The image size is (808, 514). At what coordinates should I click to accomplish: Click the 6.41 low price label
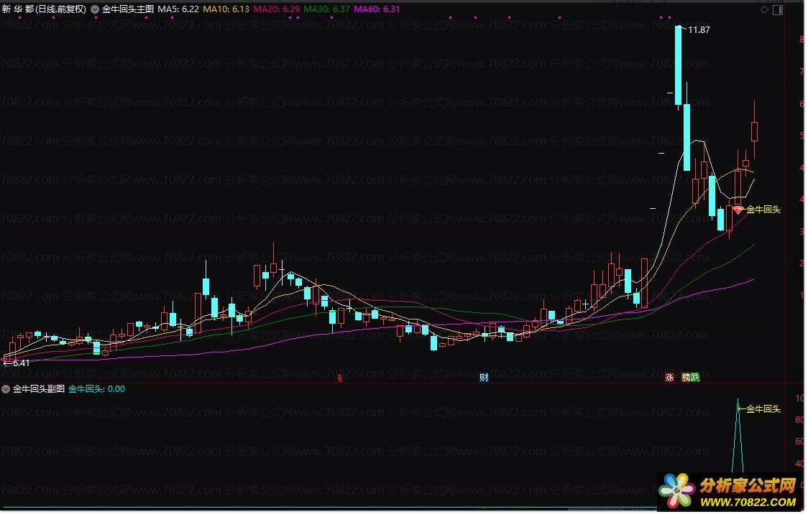(21, 363)
